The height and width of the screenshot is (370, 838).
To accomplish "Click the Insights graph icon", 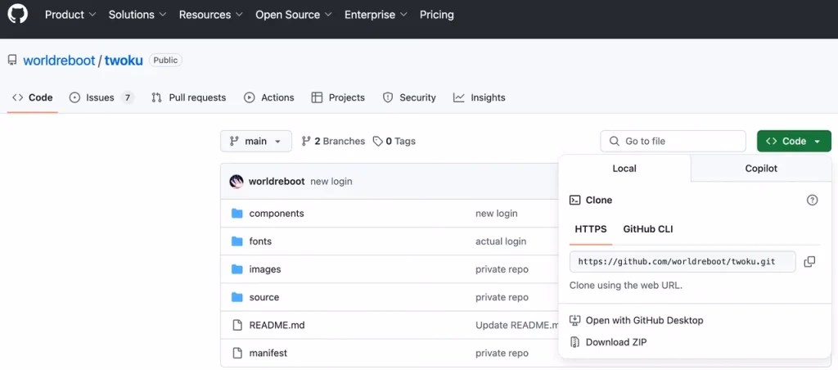I will point(458,97).
